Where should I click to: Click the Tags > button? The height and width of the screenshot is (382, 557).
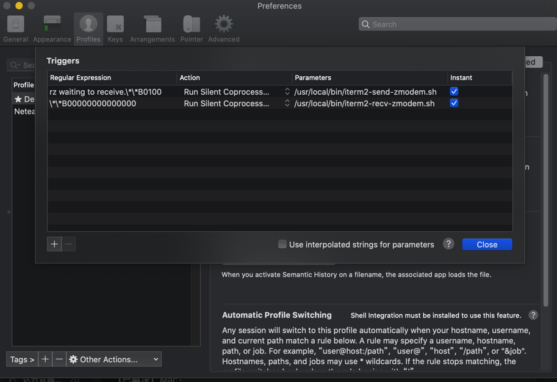(x=22, y=359)
